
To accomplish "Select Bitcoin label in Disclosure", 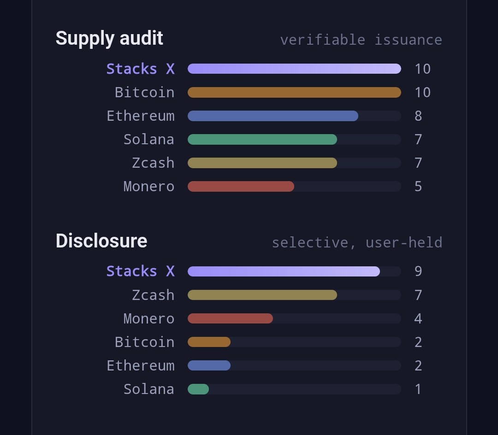I will pos(144,342).
